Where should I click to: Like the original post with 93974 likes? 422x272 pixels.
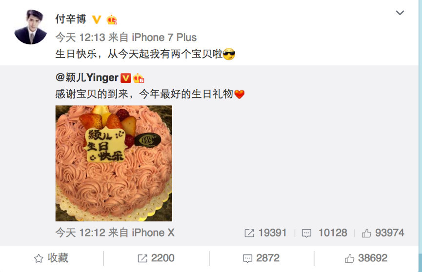(382, 233)
